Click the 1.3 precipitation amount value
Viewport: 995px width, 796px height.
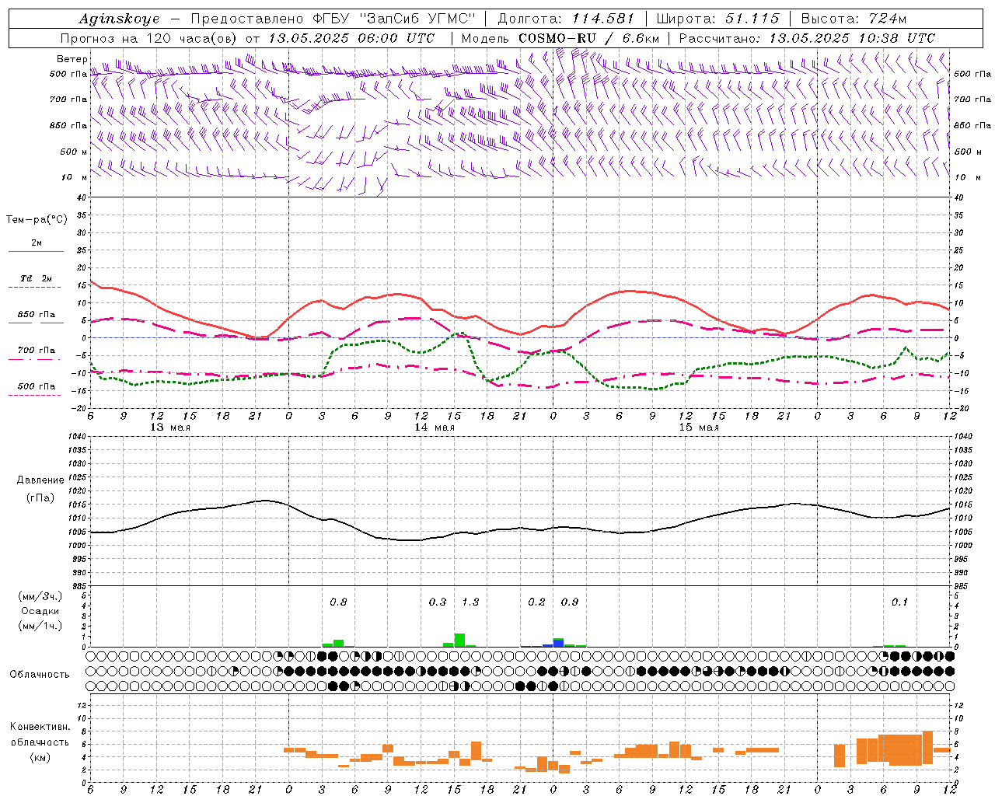click(470, 602)
